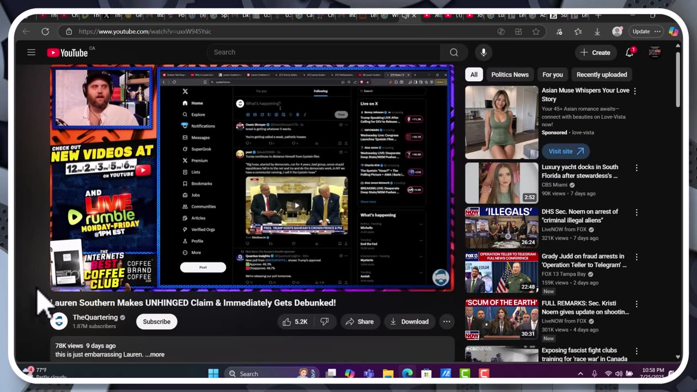Share the video
Image resolution: width=697 pixels, height=392 pixels.
tap(359, 322)
